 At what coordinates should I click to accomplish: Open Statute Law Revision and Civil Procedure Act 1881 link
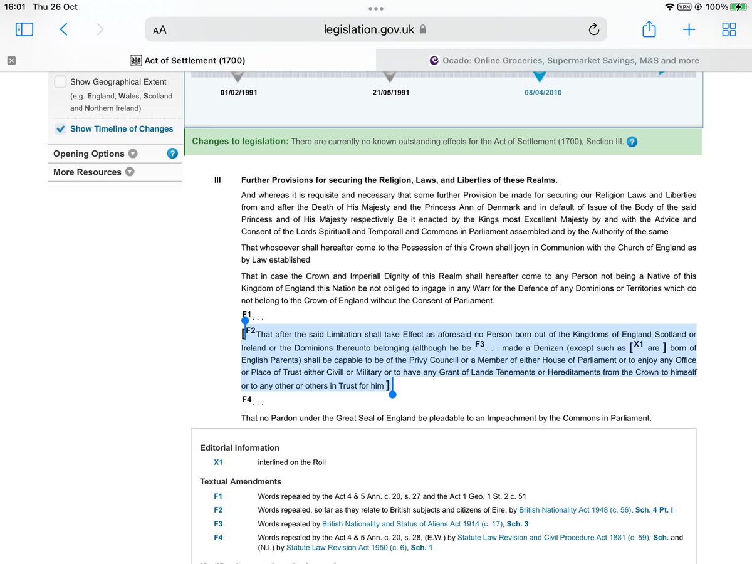(x=553, y=538)
